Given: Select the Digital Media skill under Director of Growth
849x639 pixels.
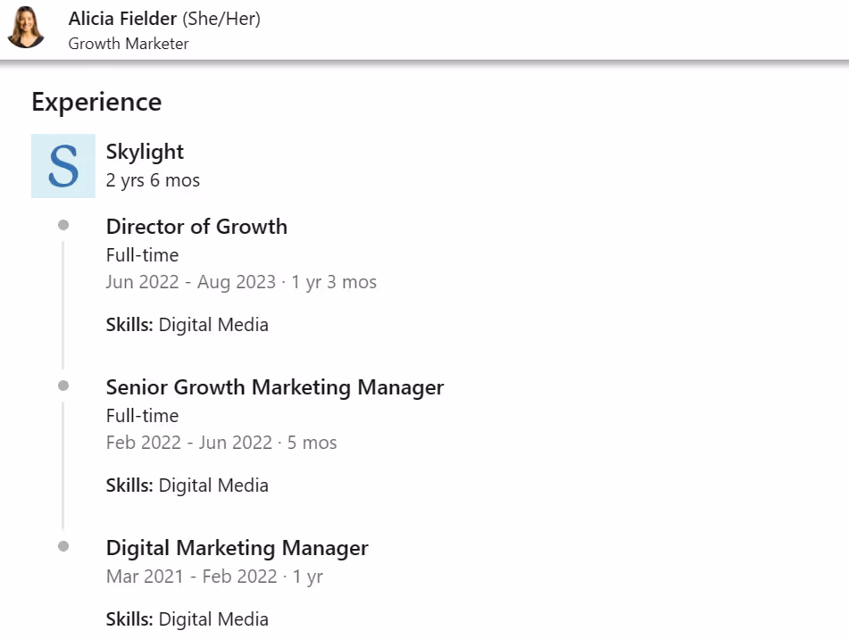Looking at the screenshot, I should coord(213,324).
